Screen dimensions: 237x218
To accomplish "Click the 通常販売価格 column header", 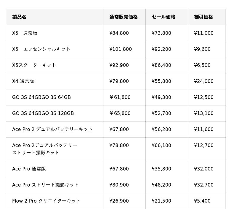I will [x=124, y=17].
